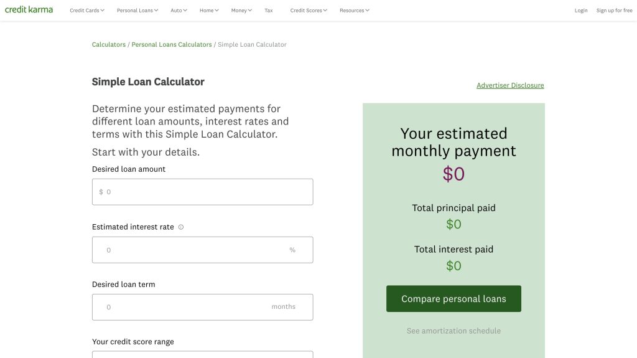
Task: View the Advertiser Disclosure link
Action: 510,85
